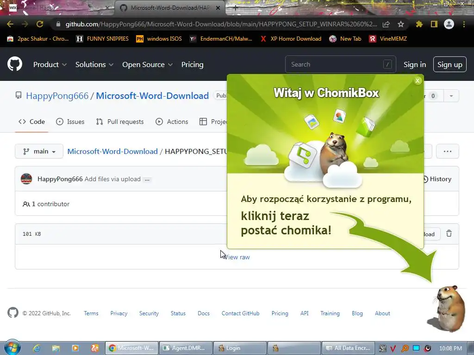
Task: Open the XP Horror Download bookmark
Action: [x=291, y=39]
